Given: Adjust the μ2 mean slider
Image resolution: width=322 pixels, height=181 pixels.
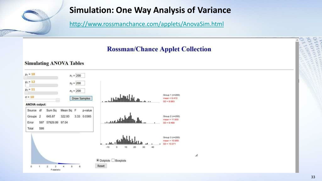Looking at the screenshot, I should tap(41, 85).
